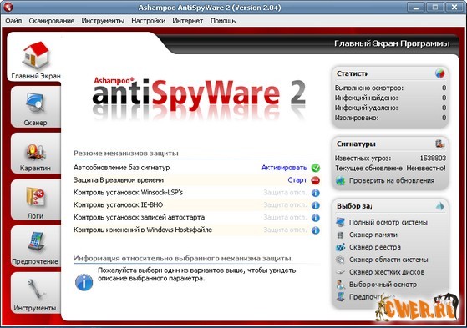Select the Защита В реальном времени row
The height and width of the screenshot is (328, 467).
pyautogui.click(x=197, y=180)
